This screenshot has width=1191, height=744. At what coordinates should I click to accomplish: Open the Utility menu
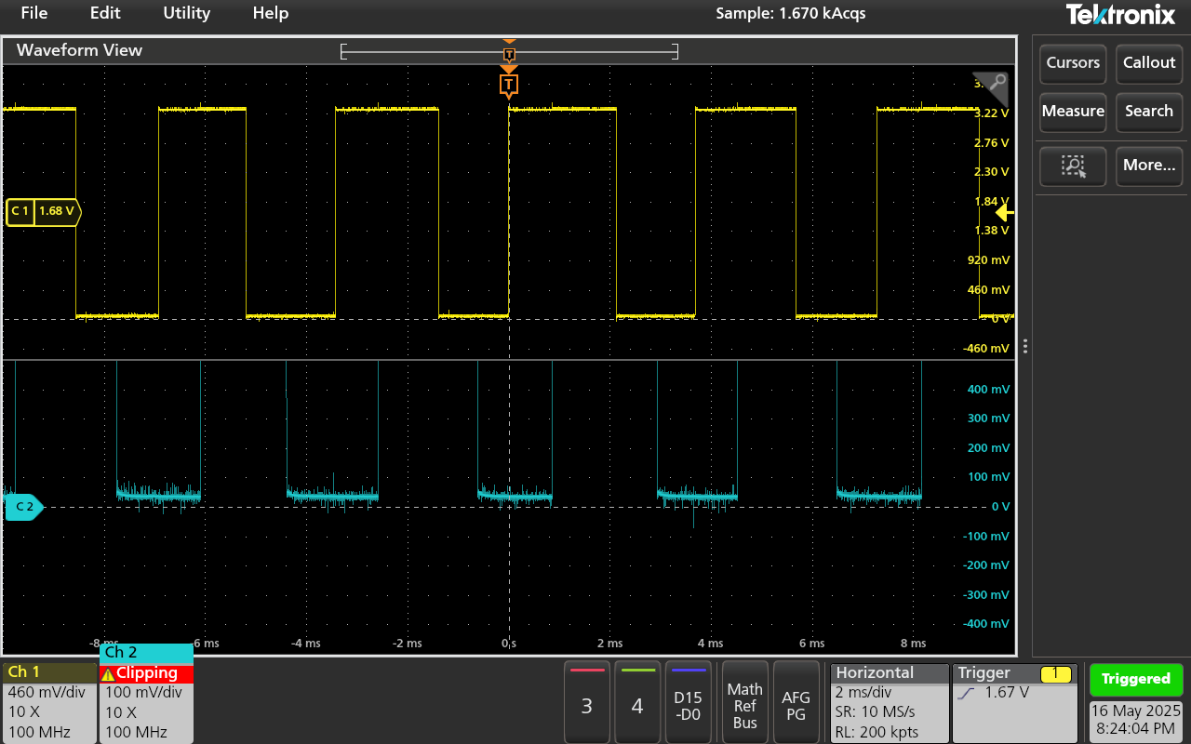pos(186,13)
